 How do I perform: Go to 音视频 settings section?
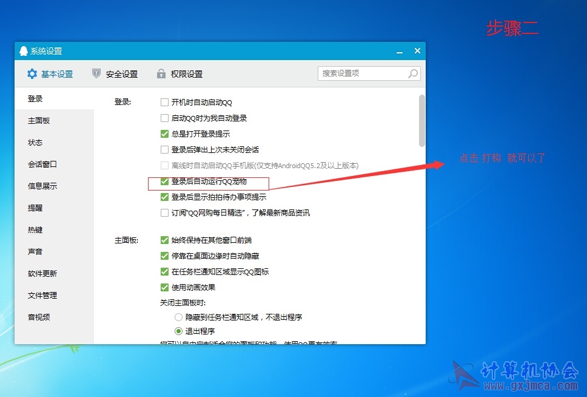pyautogui.click(x=55, y=317)
